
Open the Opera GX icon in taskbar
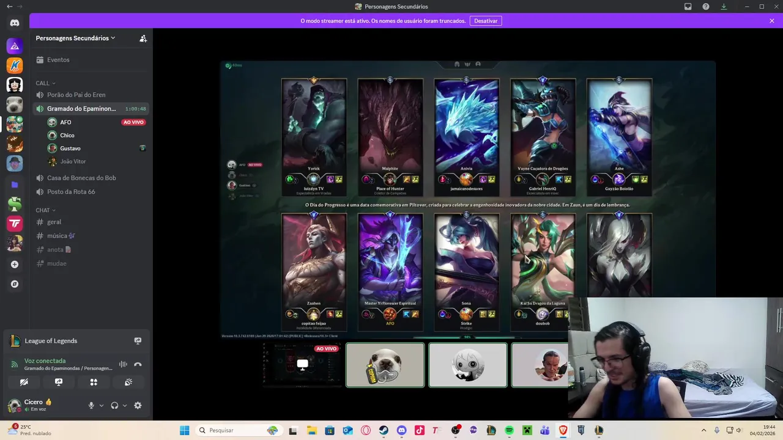click(x=366, y=430)
